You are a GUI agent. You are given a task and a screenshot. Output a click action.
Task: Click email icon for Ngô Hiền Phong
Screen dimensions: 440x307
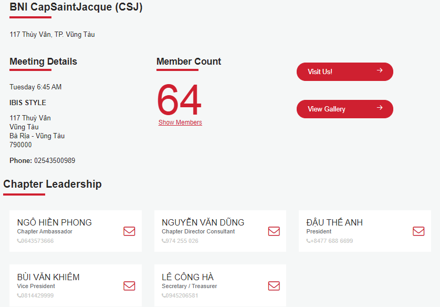click(129, 231)
